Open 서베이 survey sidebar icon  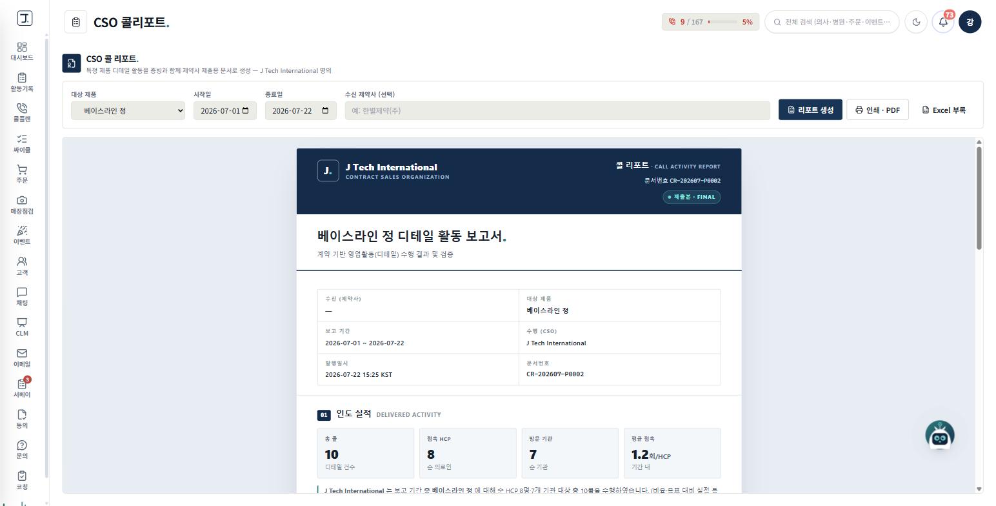pyautogui.click(x=22, y=388)
